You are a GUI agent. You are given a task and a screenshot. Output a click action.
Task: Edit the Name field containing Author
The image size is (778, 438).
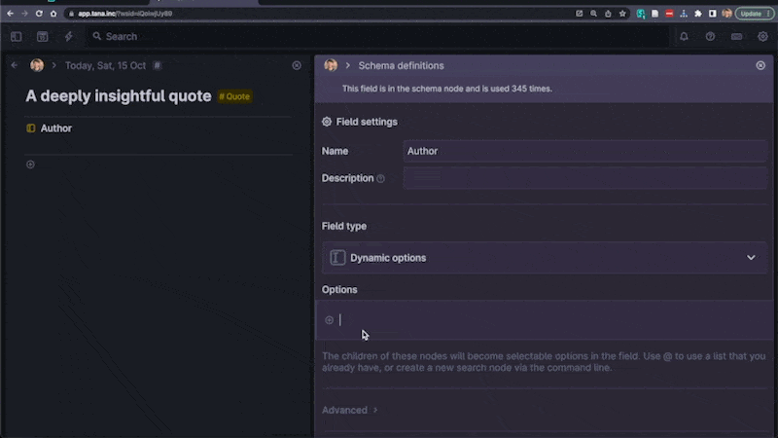(584, 151)
